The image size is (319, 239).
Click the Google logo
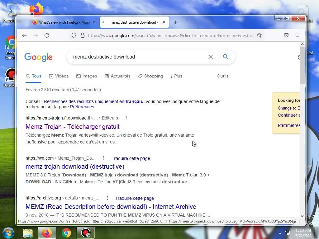[x=38, y=57]
